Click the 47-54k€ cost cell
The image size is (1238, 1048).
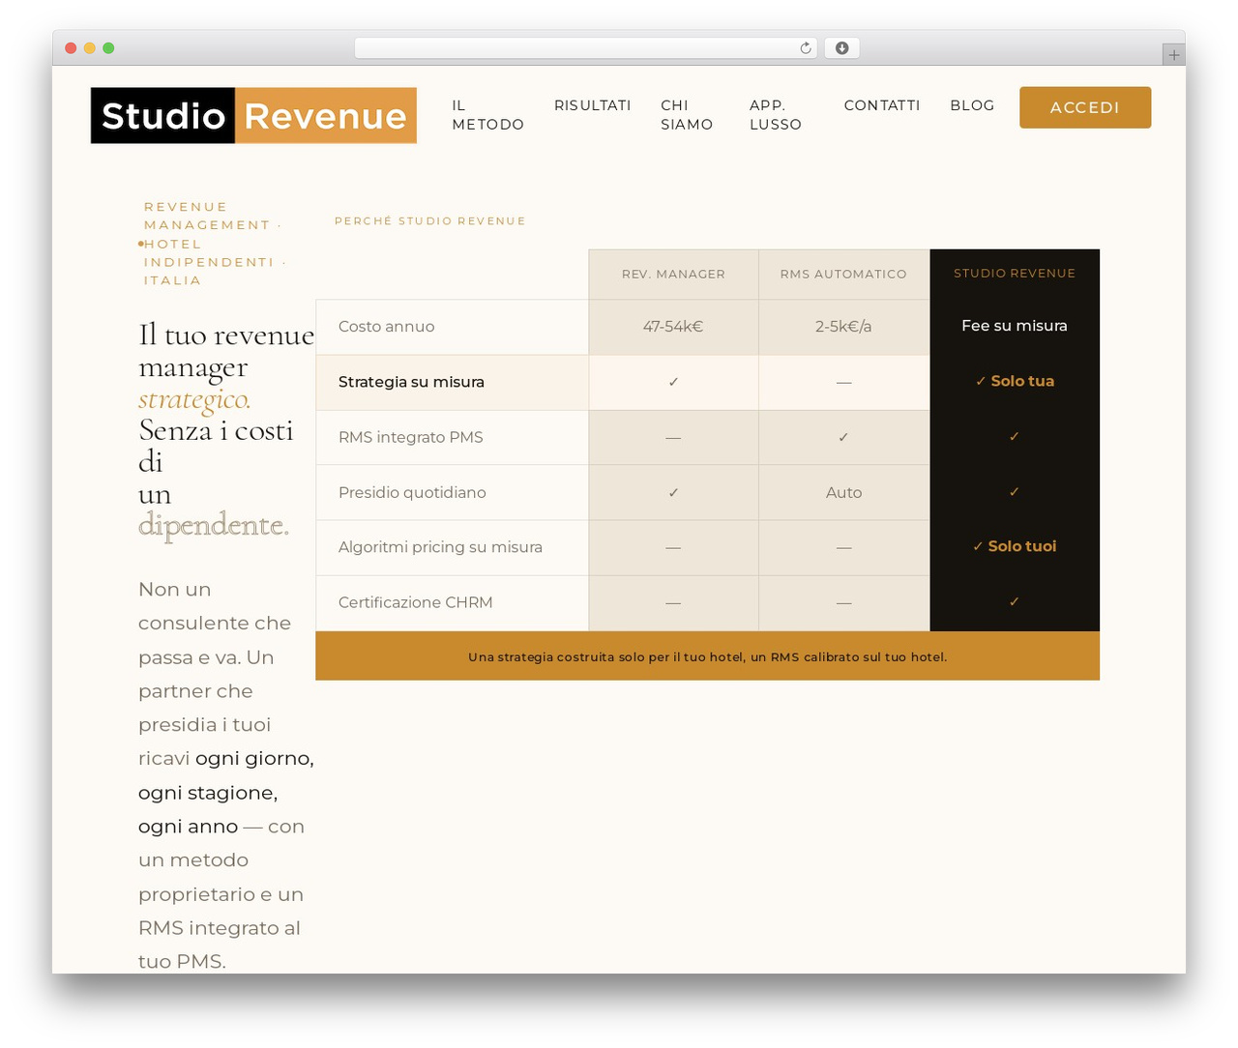pyautogui.click(x=673, y=327)
